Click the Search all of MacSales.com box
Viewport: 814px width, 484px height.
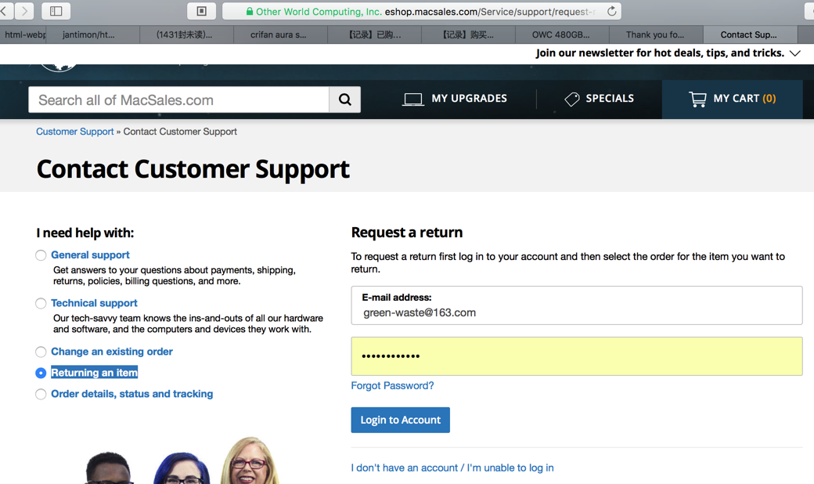coord(178,99)
